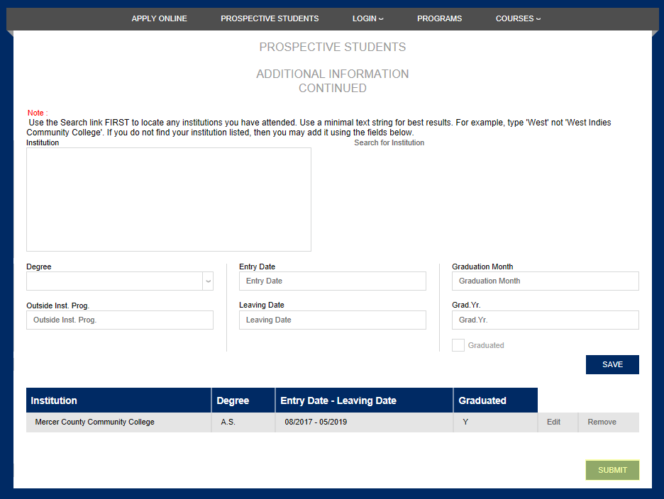Screen dimensions: 664x499
Task: Select the Mercer County Community College table row
Action: [117, 422]
